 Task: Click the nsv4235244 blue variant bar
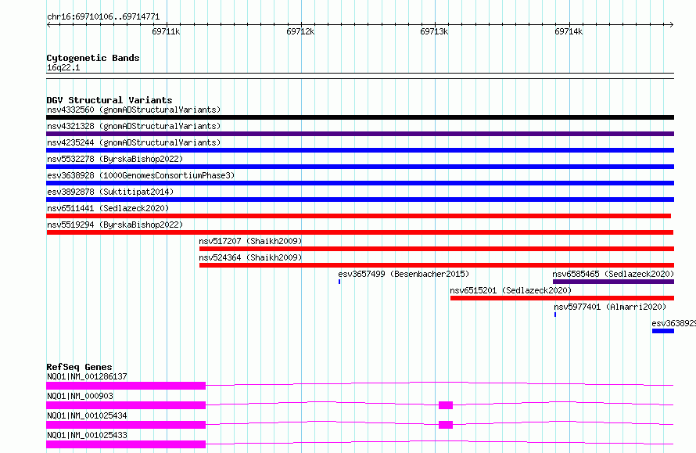(x=360, y=150)
